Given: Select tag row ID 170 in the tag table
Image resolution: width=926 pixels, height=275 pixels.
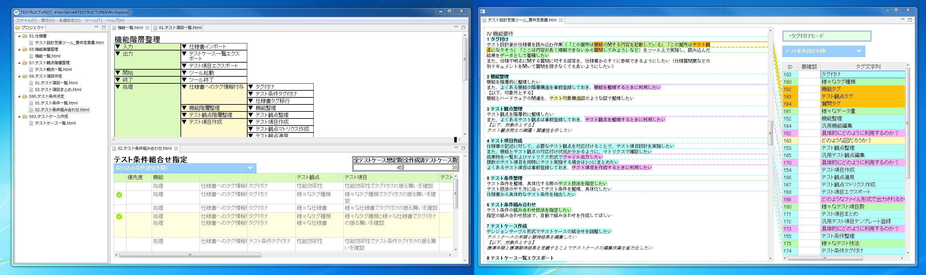Looking at the screenshot, I should [844, 163].
